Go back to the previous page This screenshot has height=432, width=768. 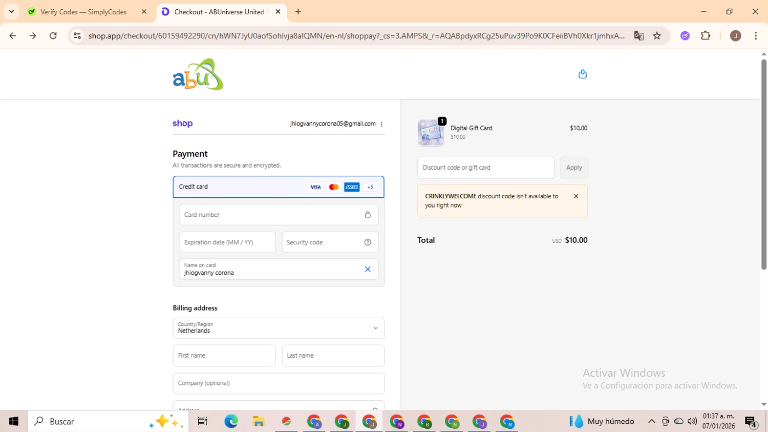click(13, 36)
